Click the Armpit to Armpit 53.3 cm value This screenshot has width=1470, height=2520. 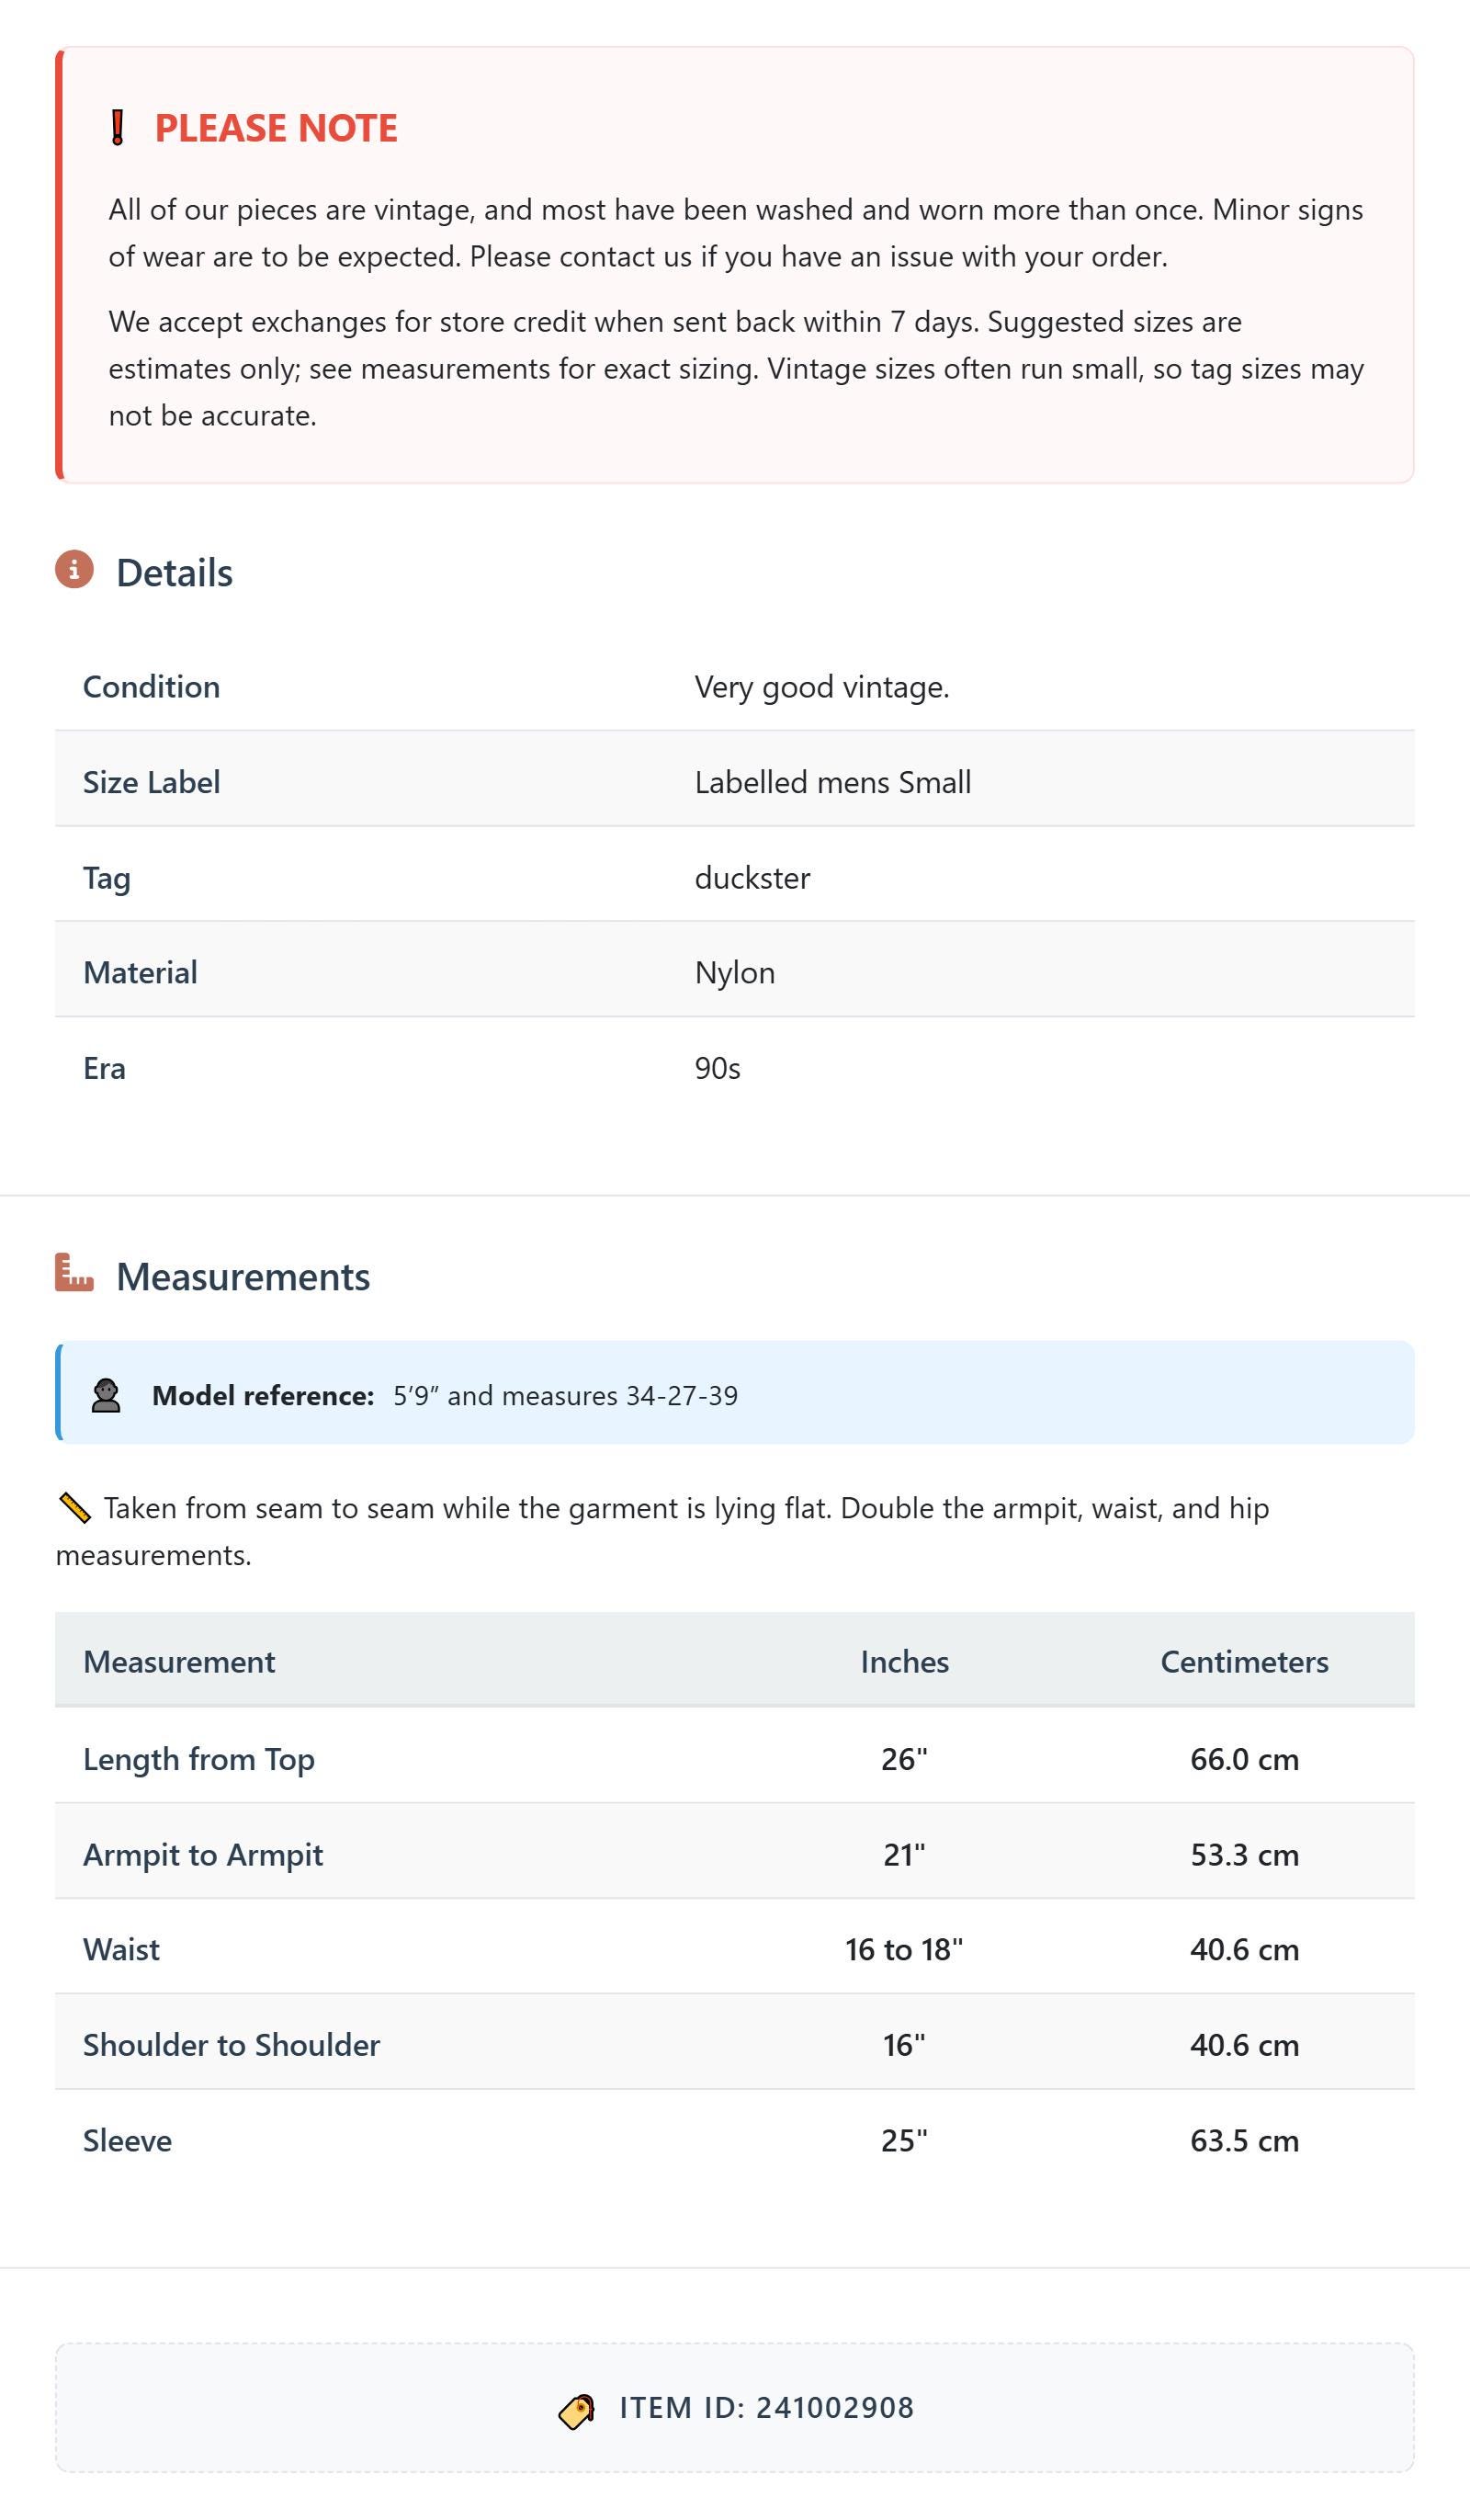1245,1855
